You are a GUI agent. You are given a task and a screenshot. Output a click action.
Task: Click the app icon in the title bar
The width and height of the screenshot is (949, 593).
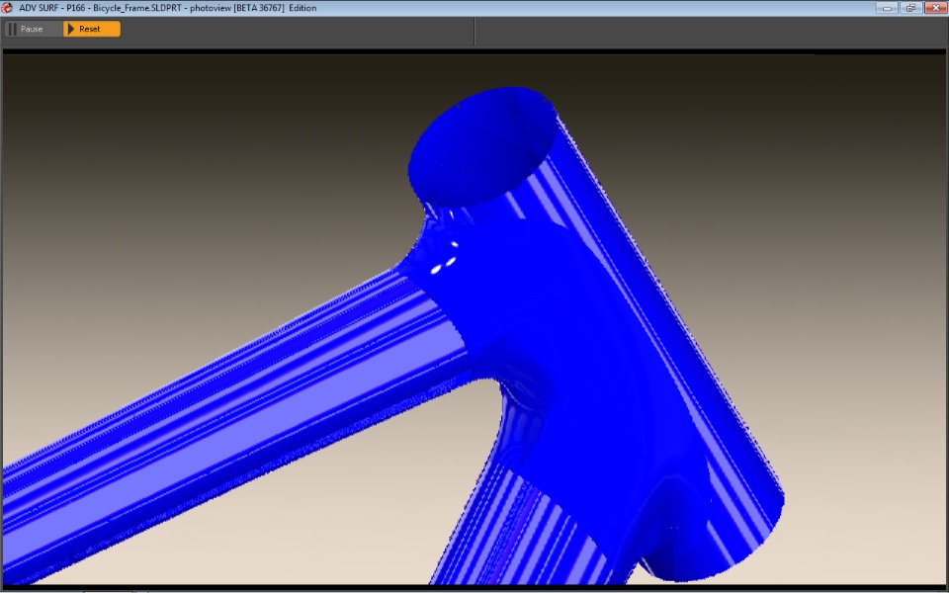tap(7, 8)
